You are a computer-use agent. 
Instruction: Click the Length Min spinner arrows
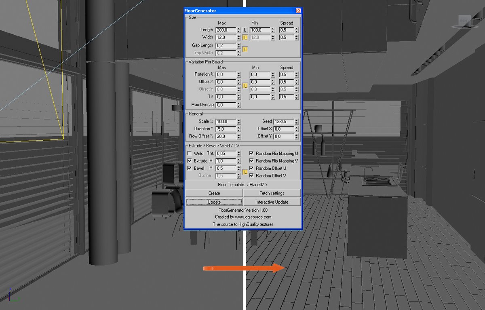pos(273,30)
